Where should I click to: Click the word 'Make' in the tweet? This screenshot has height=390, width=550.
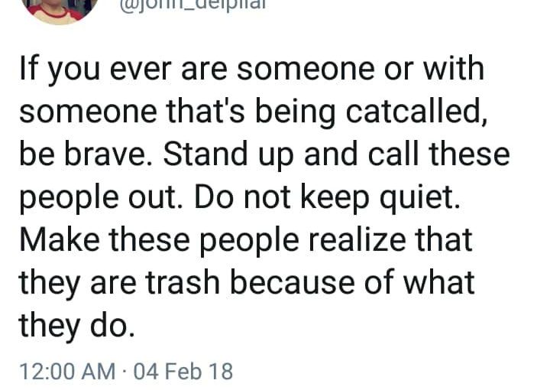click(60, 240)
